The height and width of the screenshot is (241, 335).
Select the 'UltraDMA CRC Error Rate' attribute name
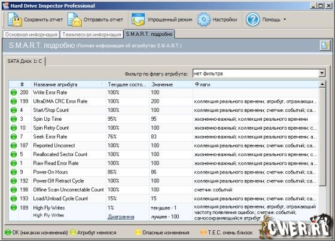click(x=60, y=101)
